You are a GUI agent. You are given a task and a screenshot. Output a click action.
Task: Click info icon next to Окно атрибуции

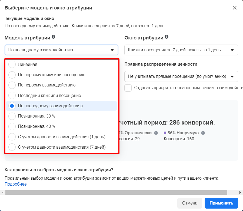[x=167, y=37]
